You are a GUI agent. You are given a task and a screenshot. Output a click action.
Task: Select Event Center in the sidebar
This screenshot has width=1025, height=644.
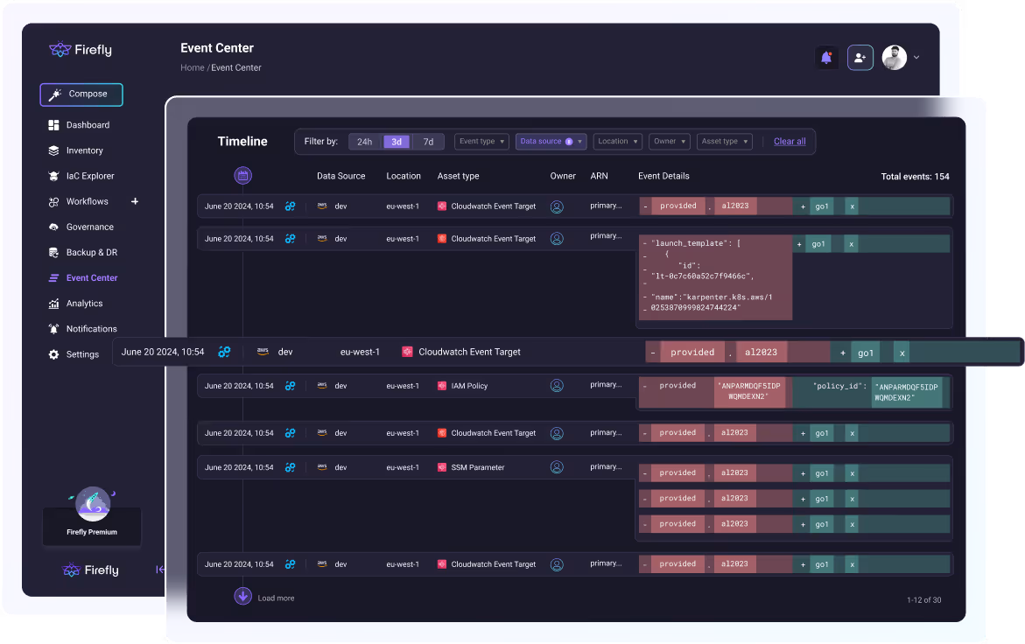(x=92, y=277)
